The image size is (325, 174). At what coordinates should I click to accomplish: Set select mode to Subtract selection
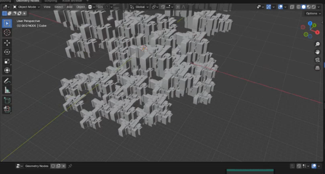click(14, 13)
